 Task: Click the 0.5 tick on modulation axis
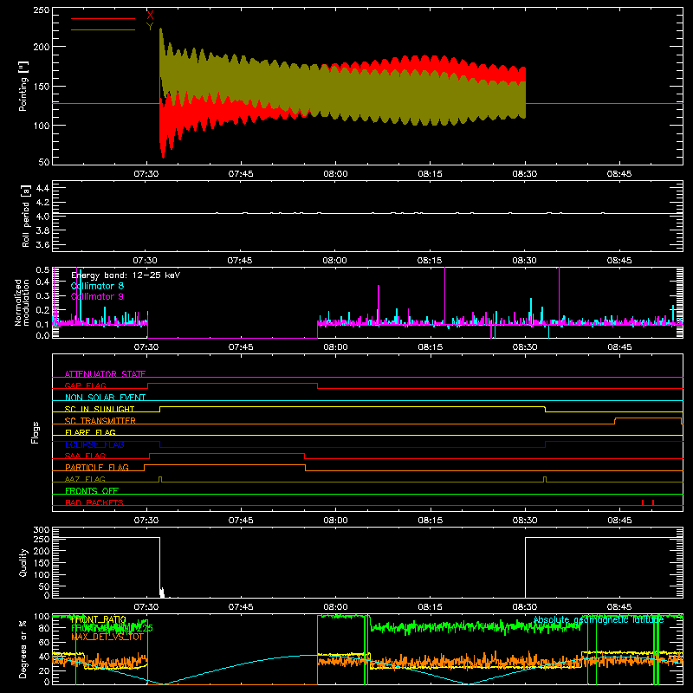pos(42,269)
